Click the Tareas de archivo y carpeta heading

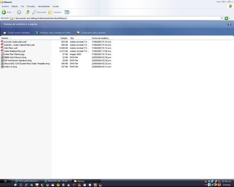[x=20, y=24]
